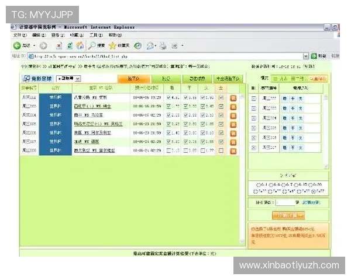Screen dimensions: 351x280
Task: Expand the address bar URL dropdown arrow
Action: (306, 56)
